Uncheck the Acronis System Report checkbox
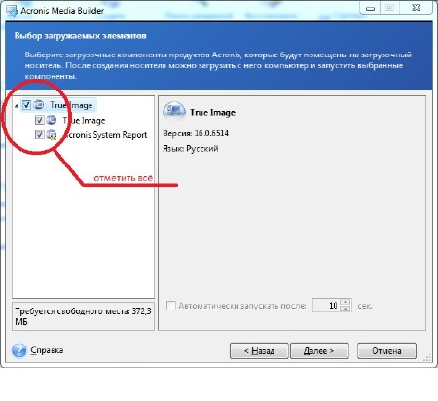 39,134
